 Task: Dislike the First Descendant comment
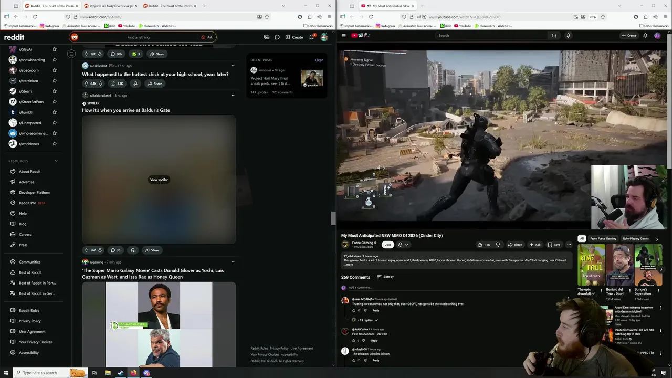pos(364,341)
